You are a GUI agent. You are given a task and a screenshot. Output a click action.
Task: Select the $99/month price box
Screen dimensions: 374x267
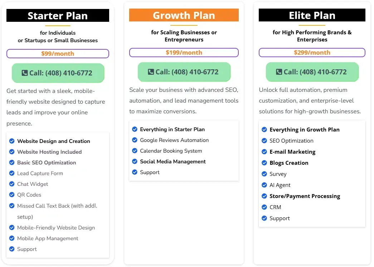pos(58,54)
